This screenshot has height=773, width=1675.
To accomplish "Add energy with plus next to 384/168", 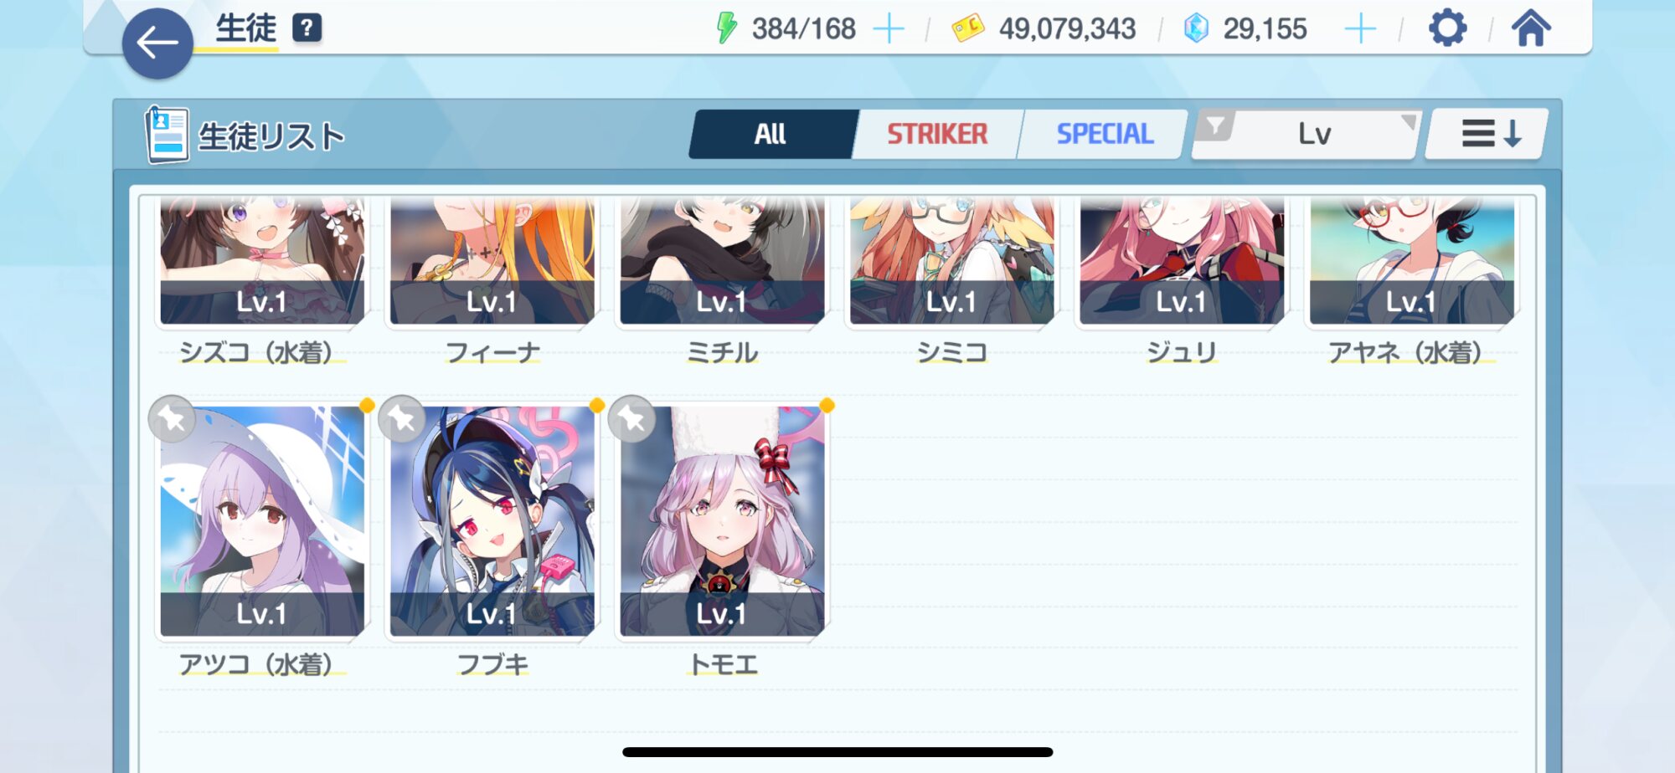I will (889, 29).
